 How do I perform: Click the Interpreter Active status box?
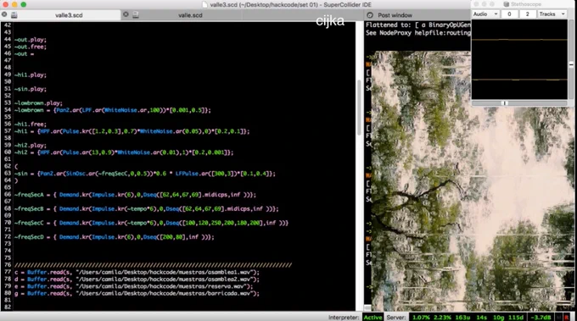coord(373,318)
